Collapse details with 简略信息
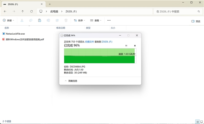 pyautogui.click(x=71, y=81)
